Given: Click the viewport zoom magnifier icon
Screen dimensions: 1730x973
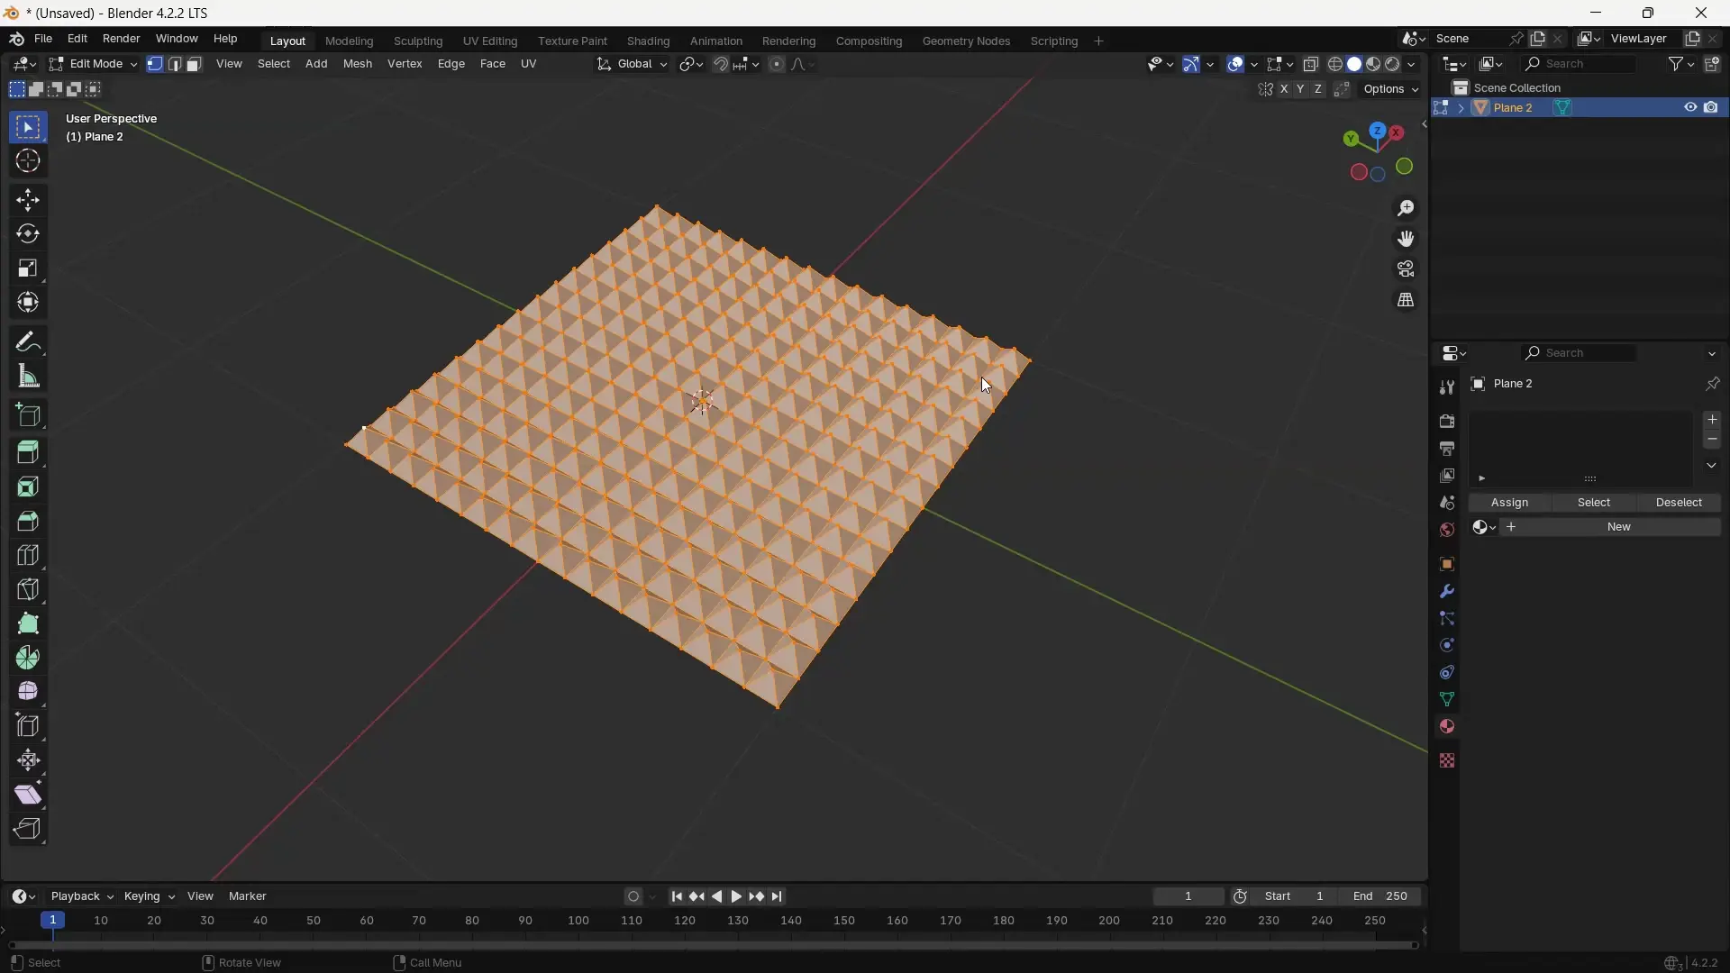Looking at the screenshot, I should [1407, 209].
